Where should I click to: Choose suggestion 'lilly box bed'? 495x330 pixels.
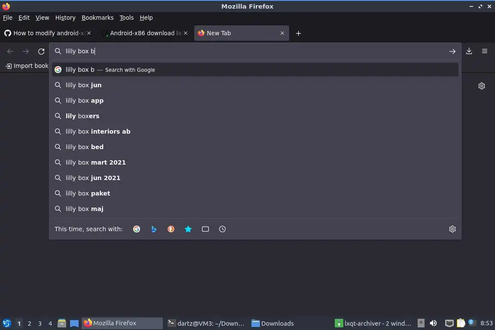tap(255, 147)
